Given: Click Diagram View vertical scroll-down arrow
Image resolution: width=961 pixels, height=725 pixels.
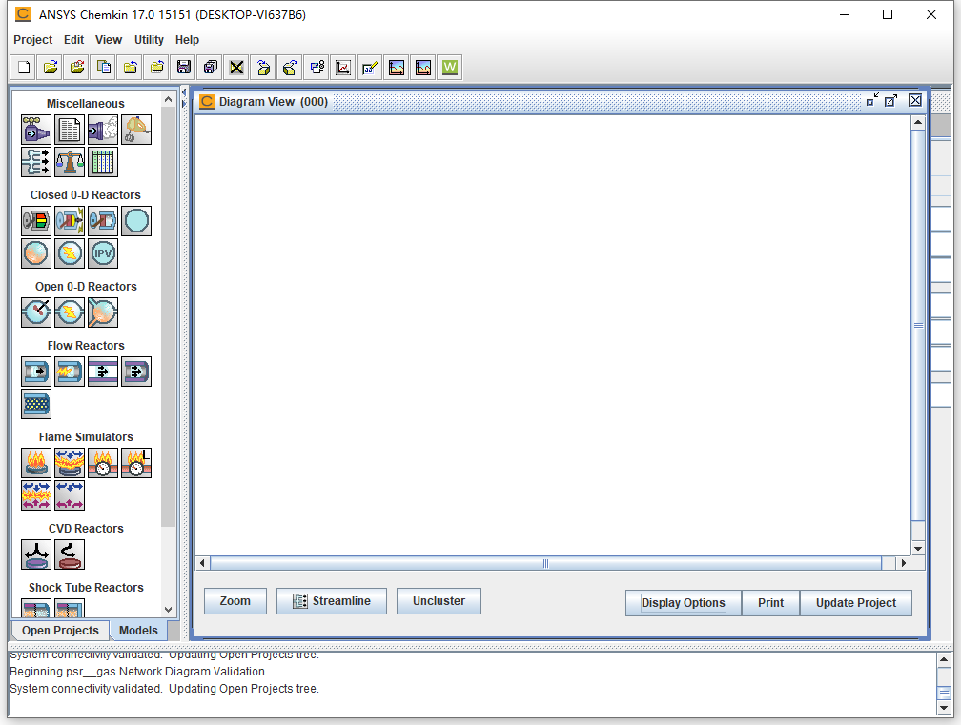Looking at the screenshot, I should [918, 549].
